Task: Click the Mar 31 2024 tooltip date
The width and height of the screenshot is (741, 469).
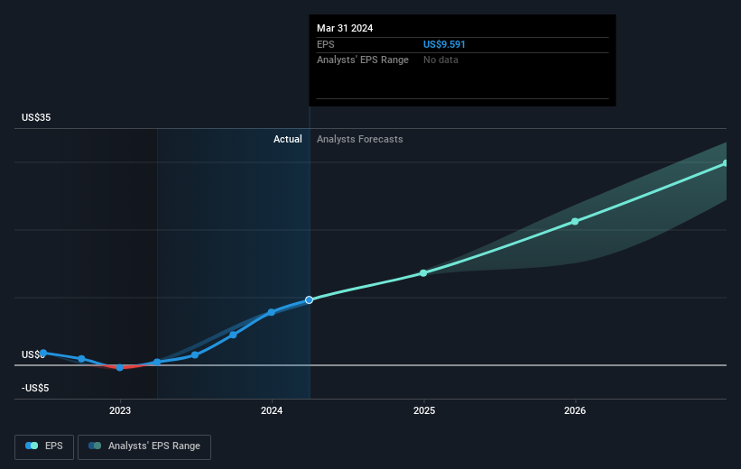Action: point(345,28)
